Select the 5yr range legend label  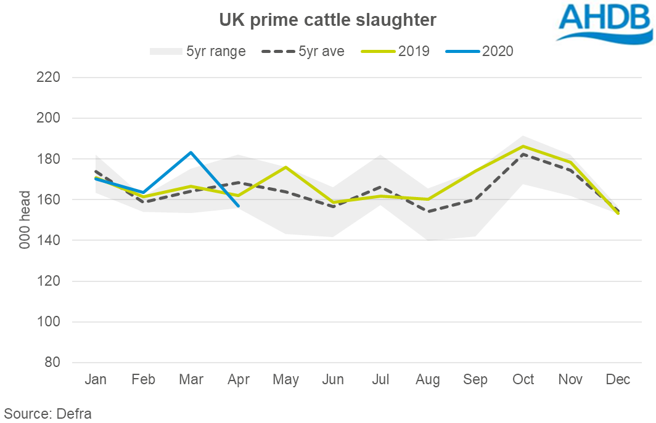(216, 51)
